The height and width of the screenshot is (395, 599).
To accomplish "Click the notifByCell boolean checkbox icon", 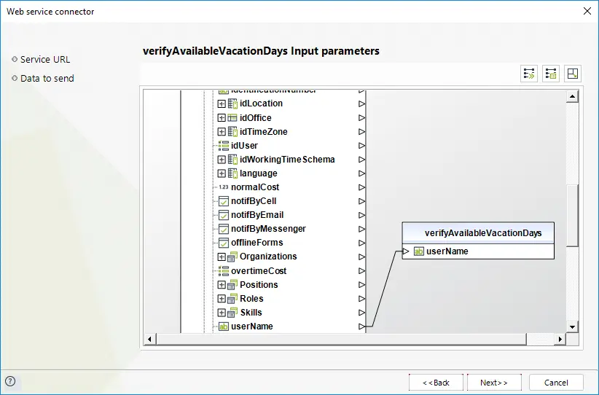I will (224, 201).
